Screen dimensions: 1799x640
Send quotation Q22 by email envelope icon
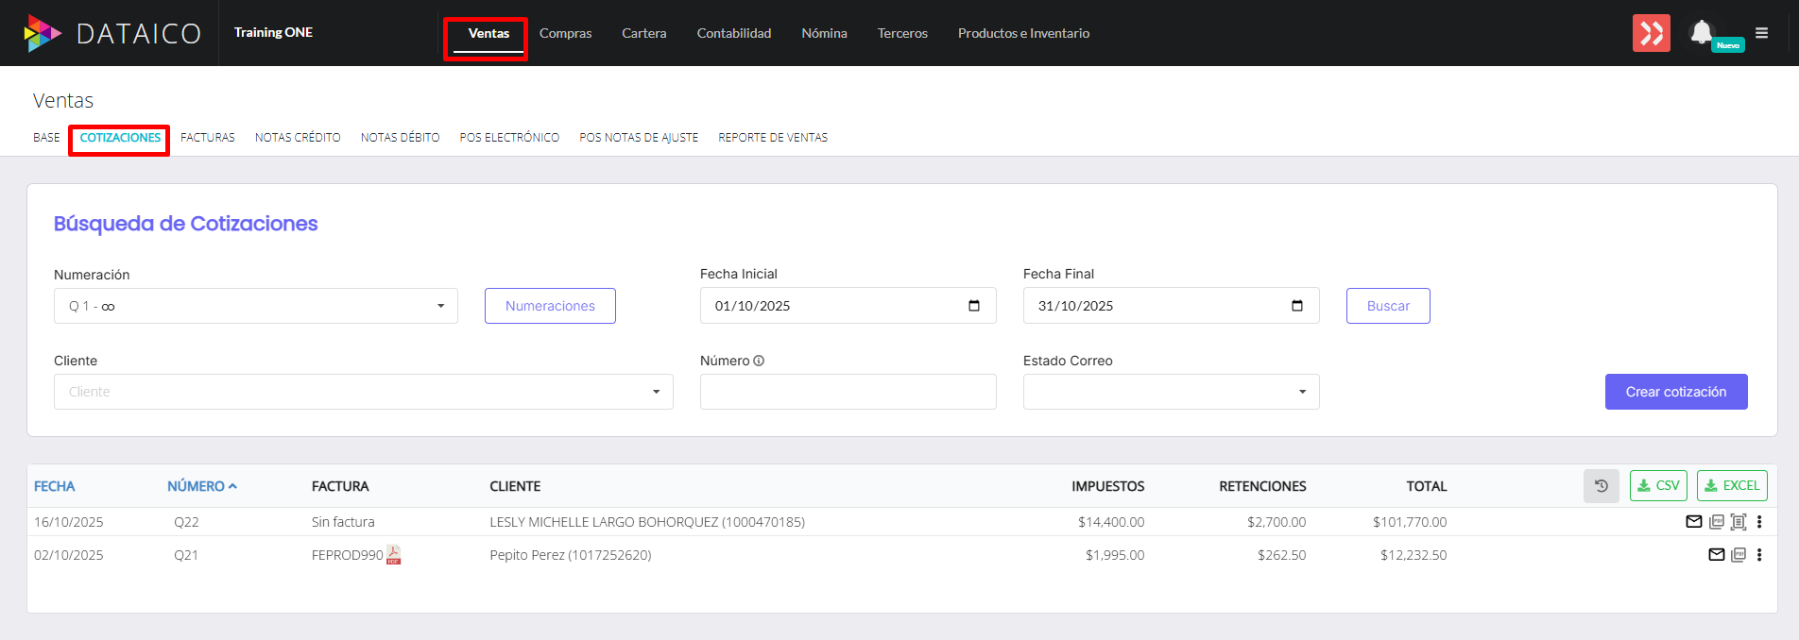(x=1693, y=522)
